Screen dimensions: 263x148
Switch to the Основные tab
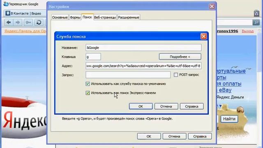60,17
